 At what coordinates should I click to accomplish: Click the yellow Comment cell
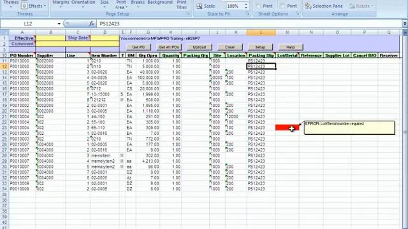(x=77, y=44)
